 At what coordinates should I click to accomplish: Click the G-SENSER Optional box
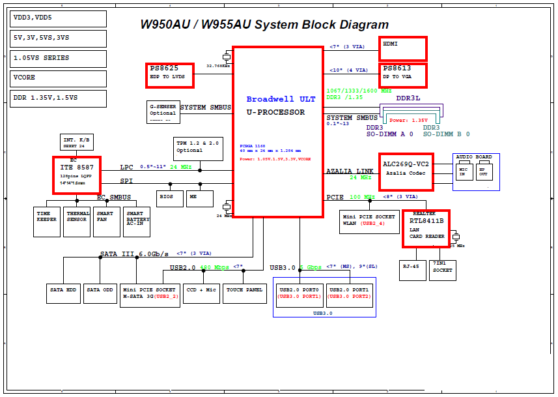click(x=163, y=112)
